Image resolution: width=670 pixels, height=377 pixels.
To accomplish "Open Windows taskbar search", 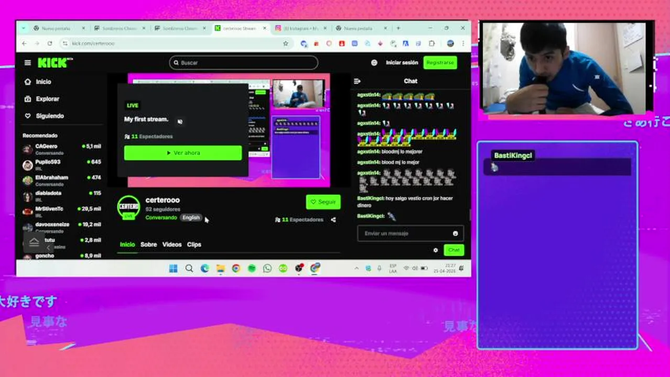I will pos(189,269).
